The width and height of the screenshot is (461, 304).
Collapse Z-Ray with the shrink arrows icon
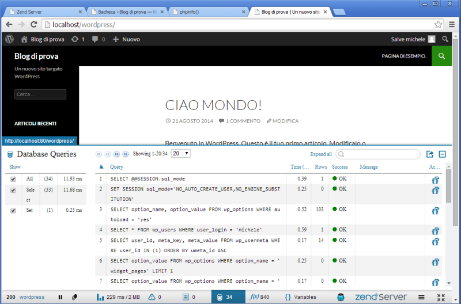point(441,297)
